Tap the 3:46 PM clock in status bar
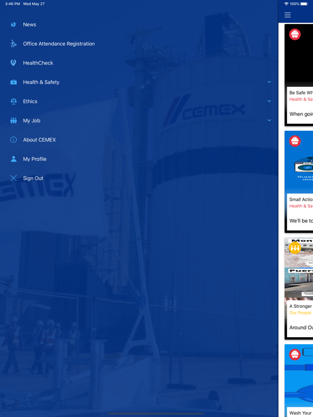The width and height of the screenshot is (313, 417). tap(12, 4)
